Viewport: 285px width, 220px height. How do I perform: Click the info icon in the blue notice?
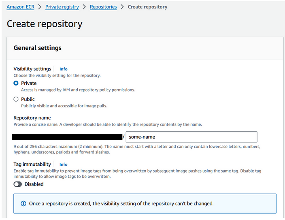point(23,203)
